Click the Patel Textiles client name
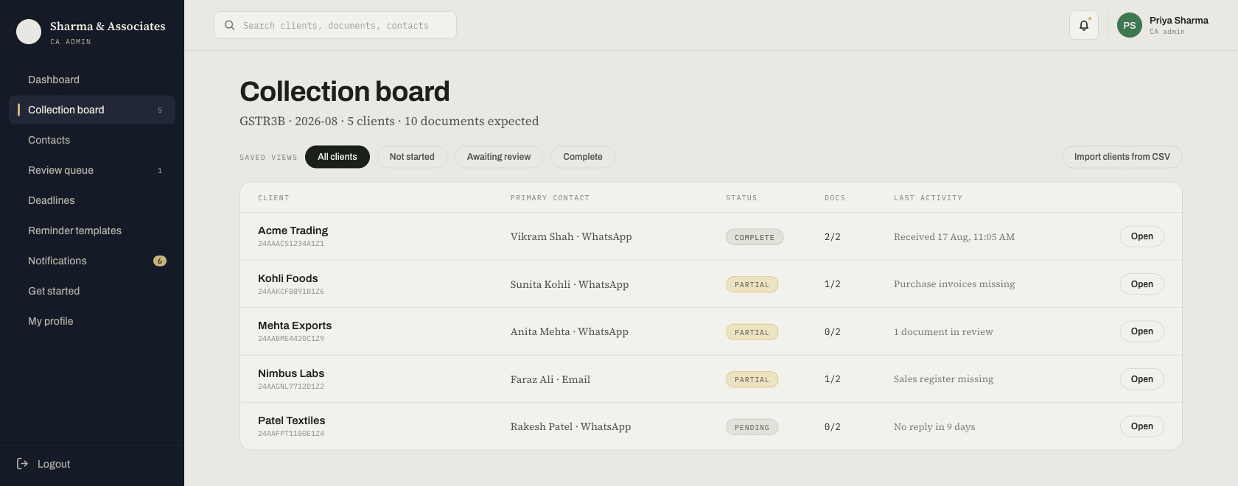This screenshot has width=1238, height=486. 291,420
